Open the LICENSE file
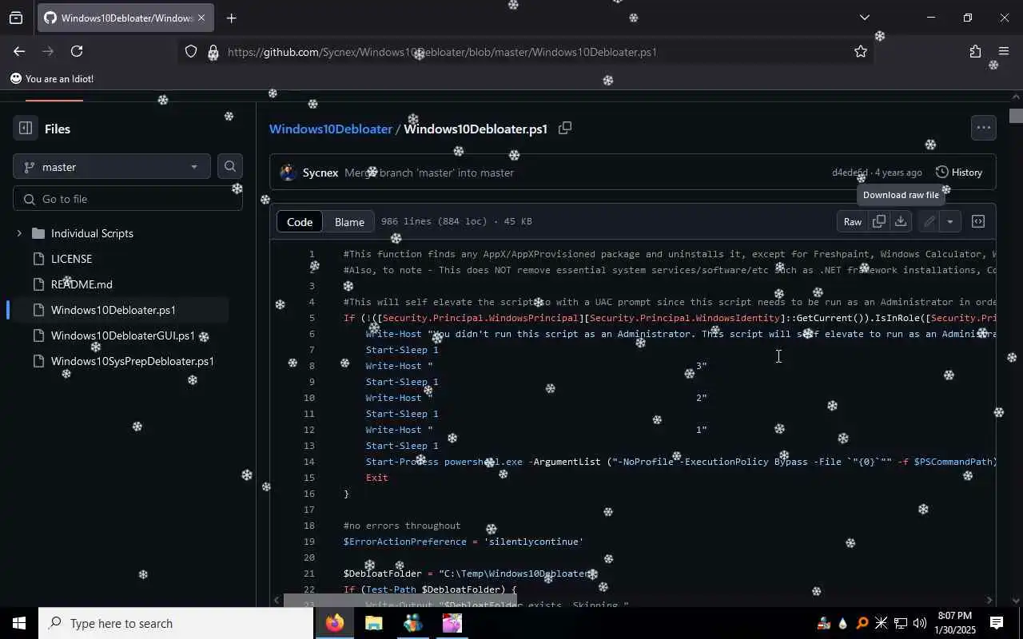This screenshot has height=639, width=1023. click(x=71, y=259)
